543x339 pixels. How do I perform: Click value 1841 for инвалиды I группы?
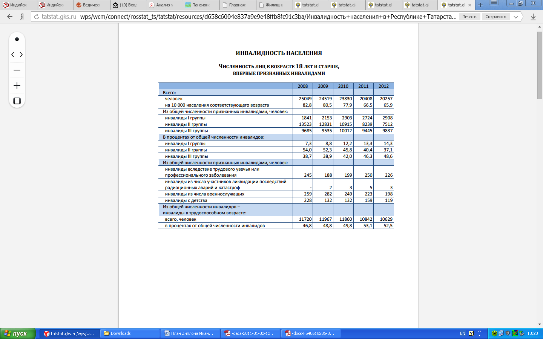pos(307,118)
